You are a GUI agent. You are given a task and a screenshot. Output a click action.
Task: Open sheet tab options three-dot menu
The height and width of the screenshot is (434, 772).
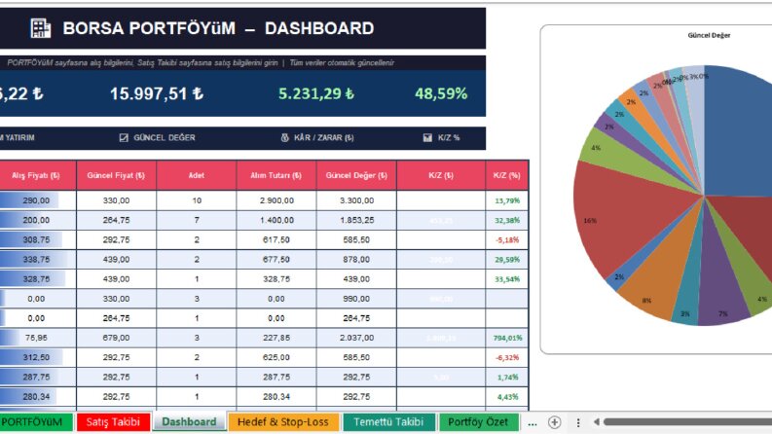coord(578,422)
